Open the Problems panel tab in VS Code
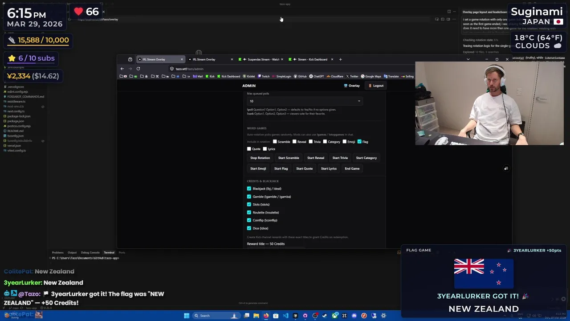Viewport: 570px width, 321px height. coord(57,252)
